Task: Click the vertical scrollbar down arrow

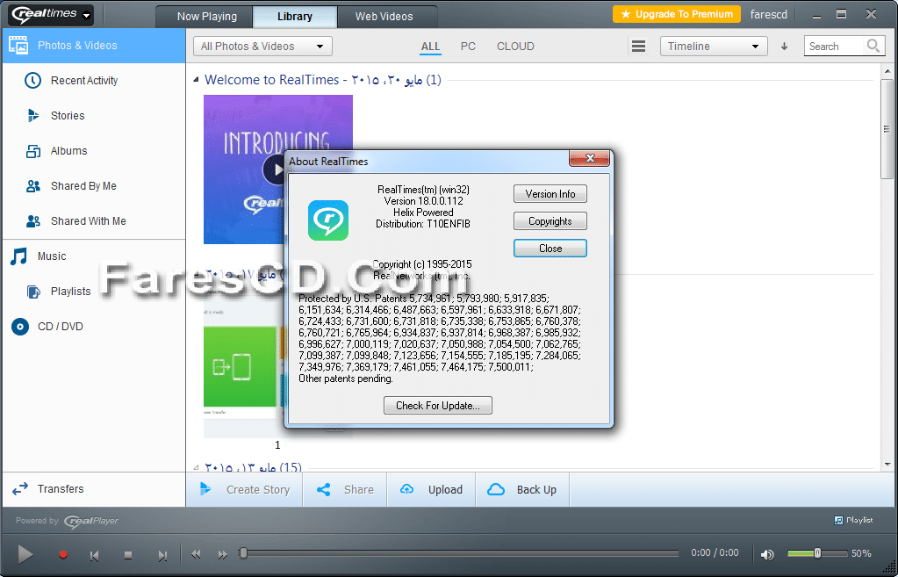Action: point(887,464)
